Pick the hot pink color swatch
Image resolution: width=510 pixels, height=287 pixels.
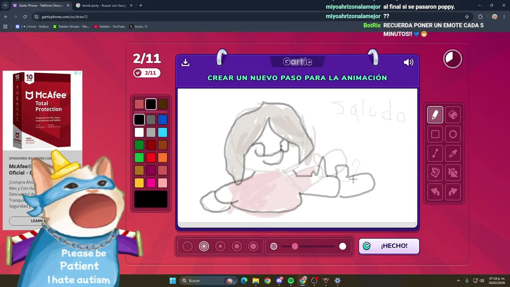click(x=151, y=183)
